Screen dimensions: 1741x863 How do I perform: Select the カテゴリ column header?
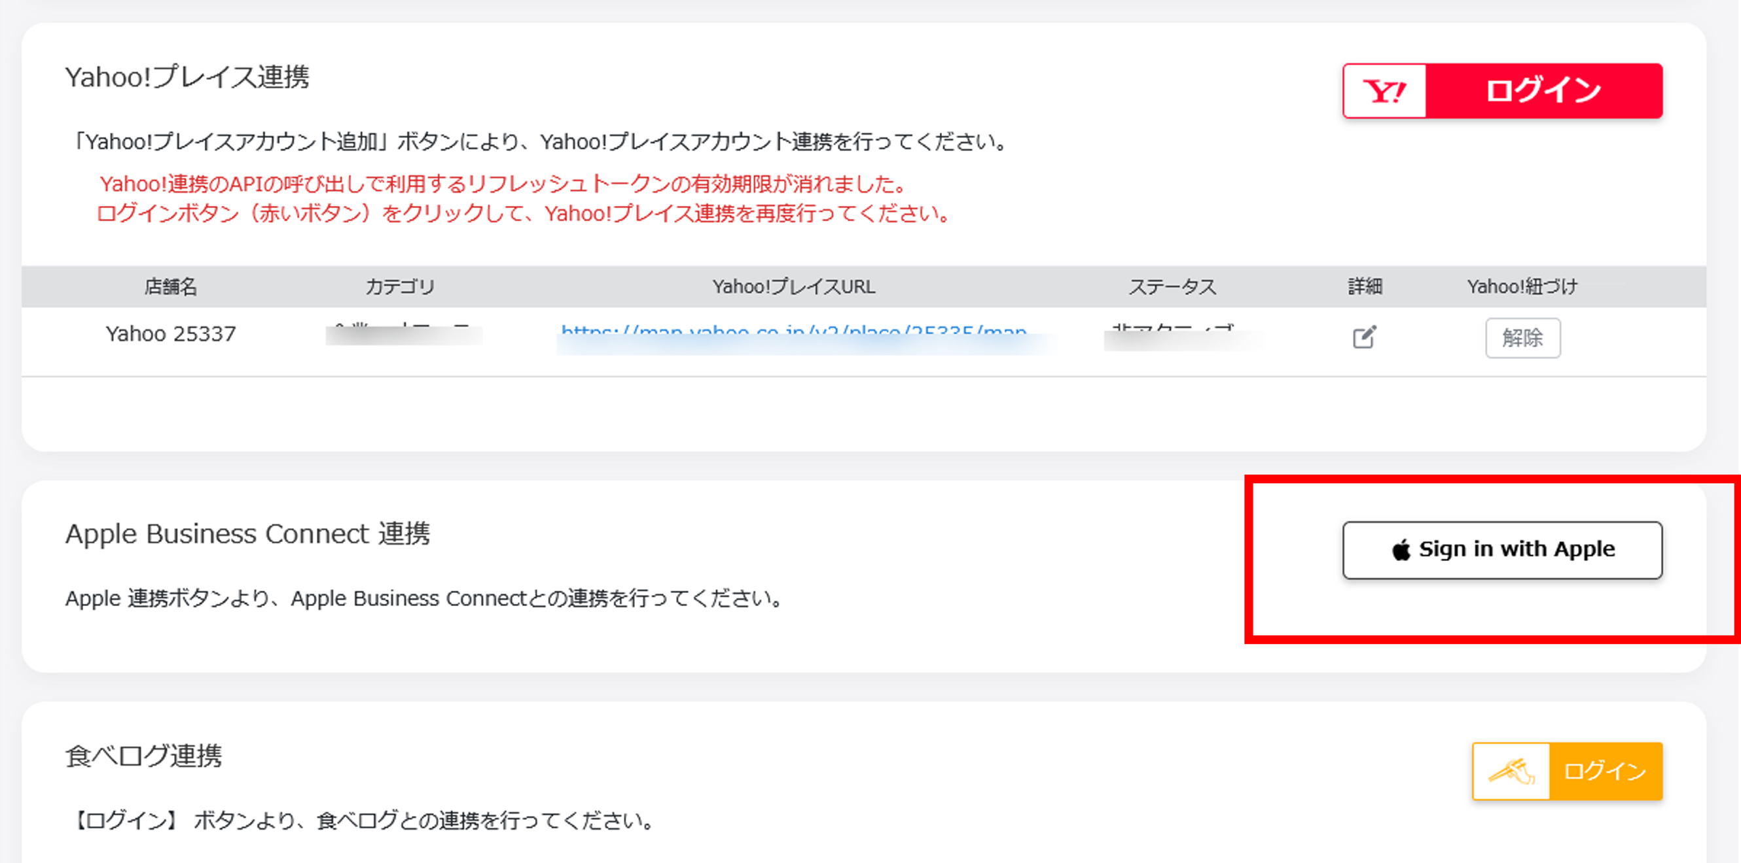click(x=400, y=287)
